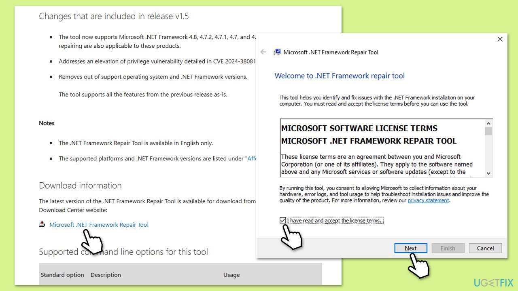Close the .NET Framework Repair Tool dialog

500,39
